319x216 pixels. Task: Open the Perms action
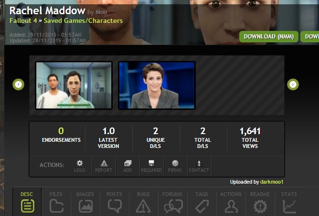[x=175, y=167]
